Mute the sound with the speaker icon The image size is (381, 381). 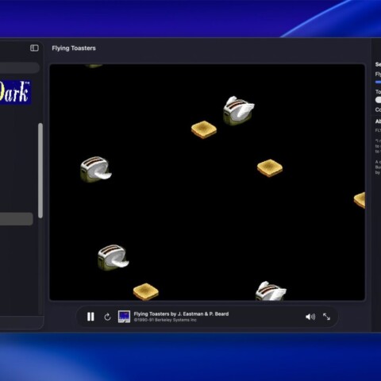[x=310, y=317]
